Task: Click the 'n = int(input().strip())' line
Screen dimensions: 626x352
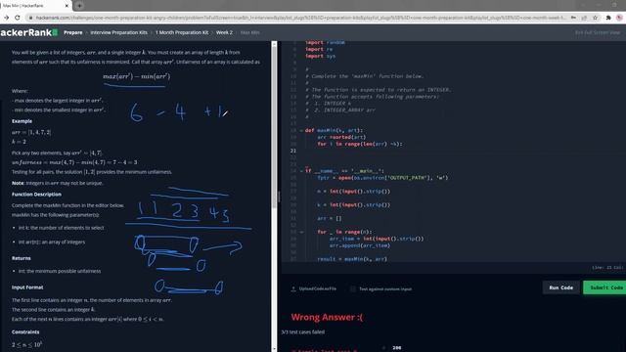Action: 354,192
